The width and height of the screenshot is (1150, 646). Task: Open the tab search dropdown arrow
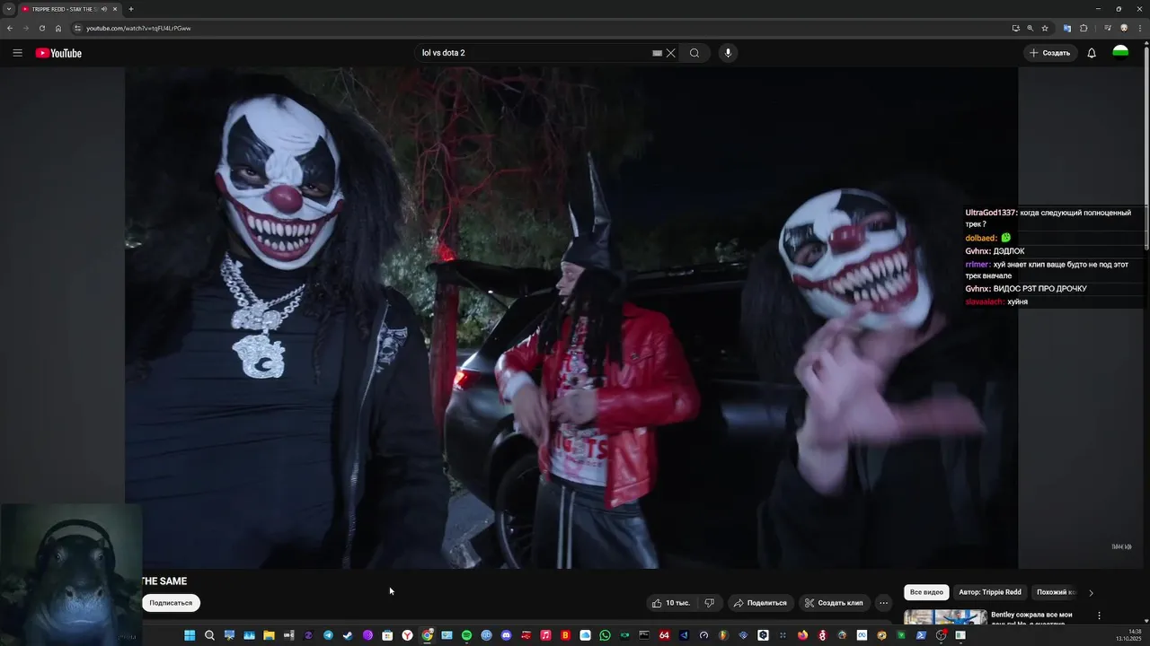[9, 9]
